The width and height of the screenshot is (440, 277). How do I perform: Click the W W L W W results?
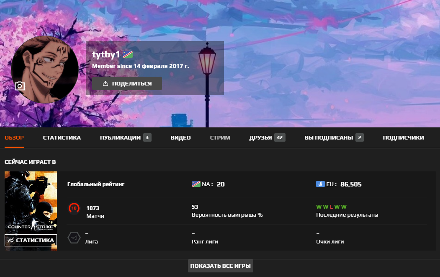point(331,207)
